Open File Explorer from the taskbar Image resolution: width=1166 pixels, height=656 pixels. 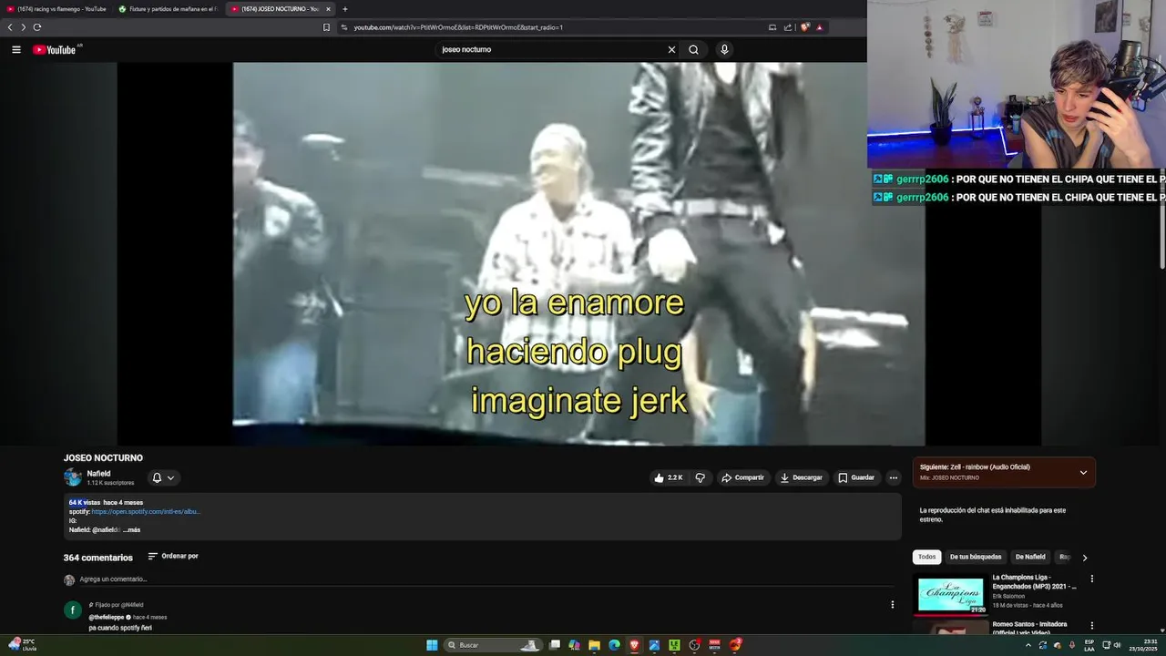click(x=594, y=645)
